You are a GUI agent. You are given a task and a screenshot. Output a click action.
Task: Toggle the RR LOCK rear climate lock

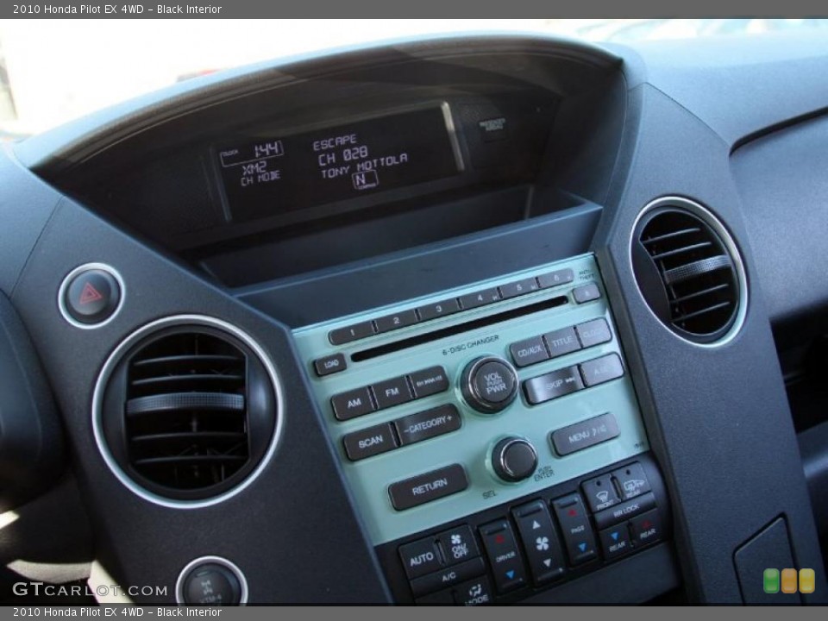coord(626,511)
